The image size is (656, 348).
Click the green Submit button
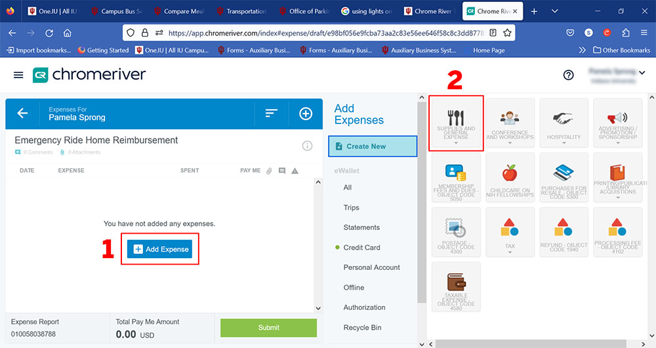click(268, 328)
